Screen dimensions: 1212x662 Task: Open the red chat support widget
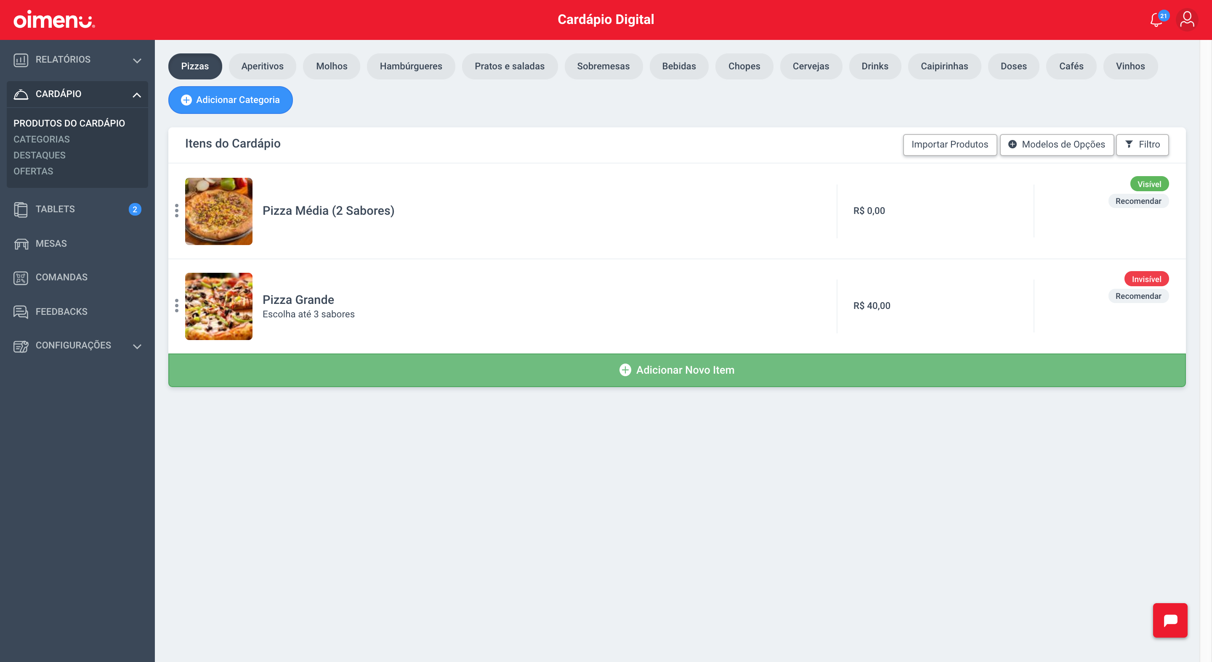click(x=1169, y=620)
